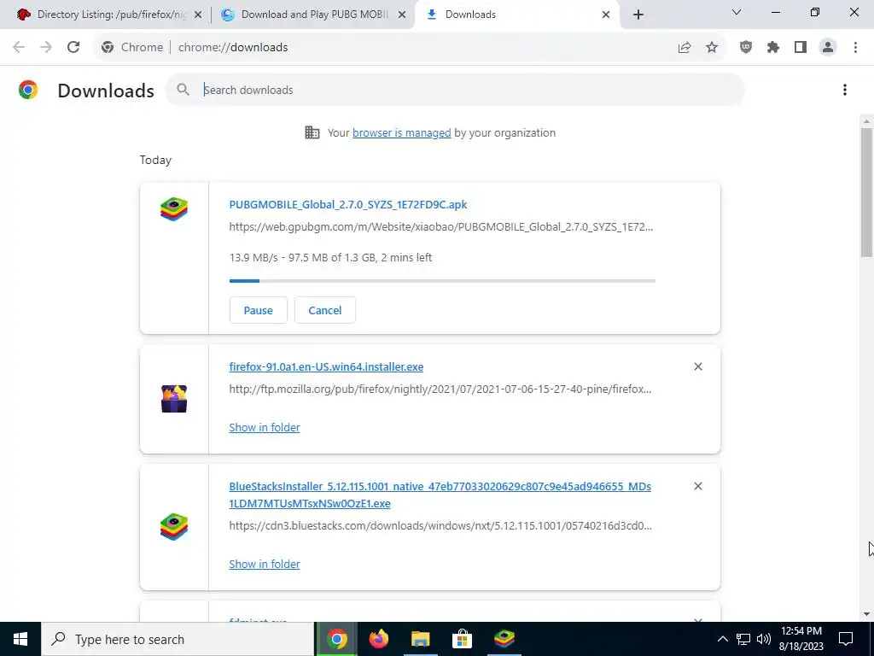This screenshot has height=656, width=874.
Task: Open the Extensions puzzle icon
Action: tap(773, 48)
